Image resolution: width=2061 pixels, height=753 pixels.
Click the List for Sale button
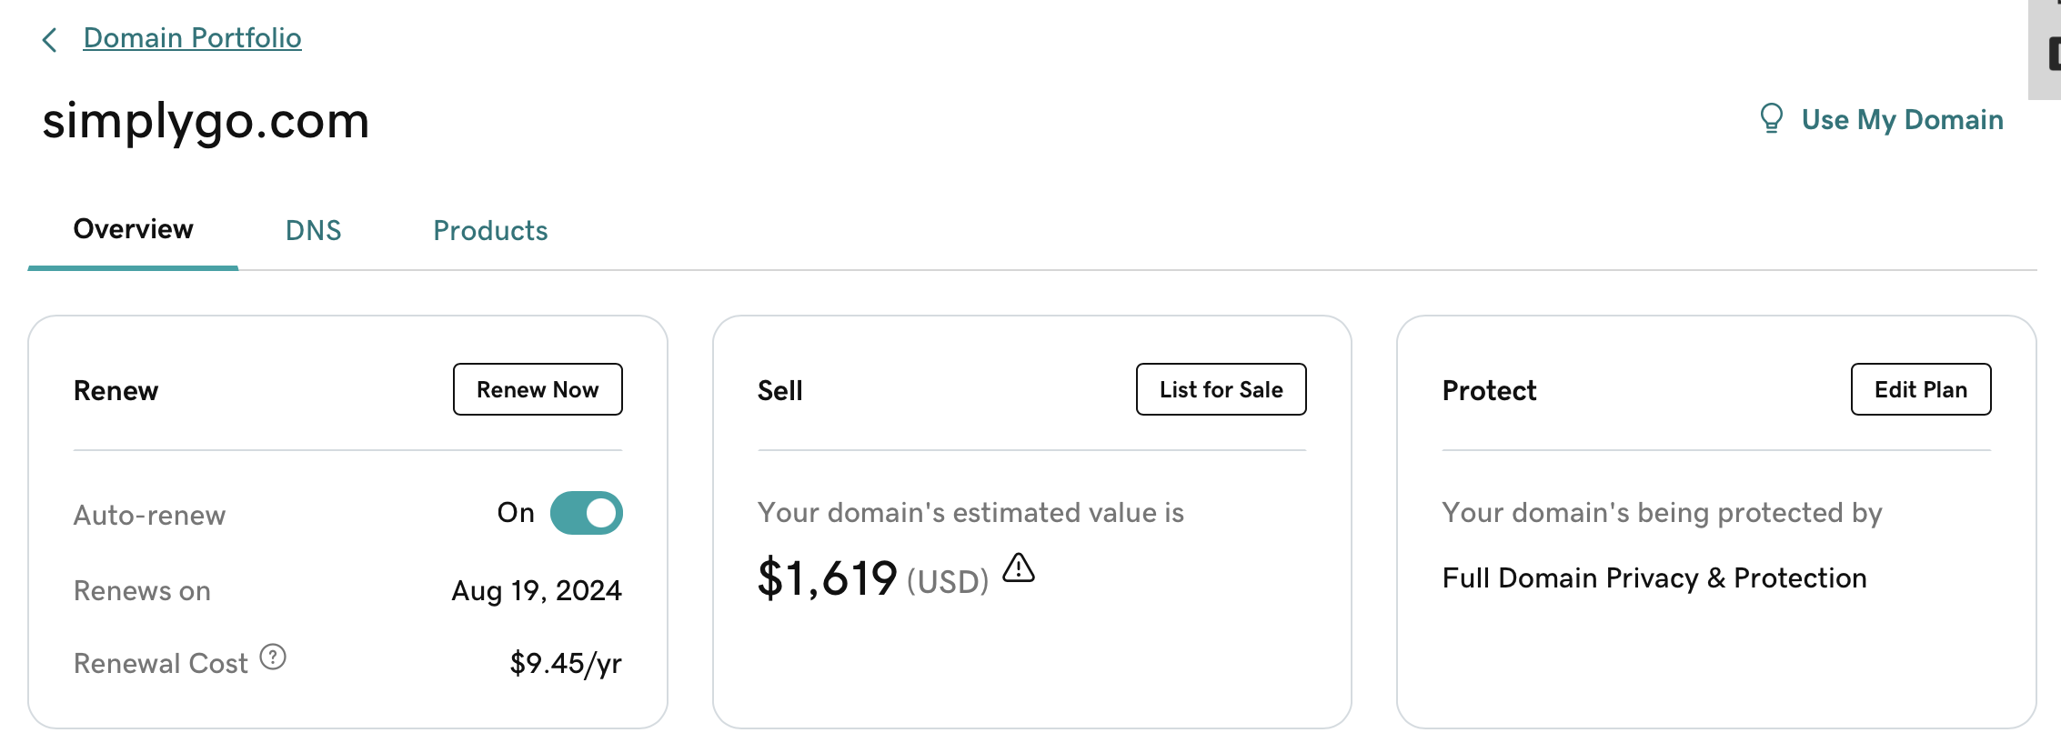tap(1221, 389)
